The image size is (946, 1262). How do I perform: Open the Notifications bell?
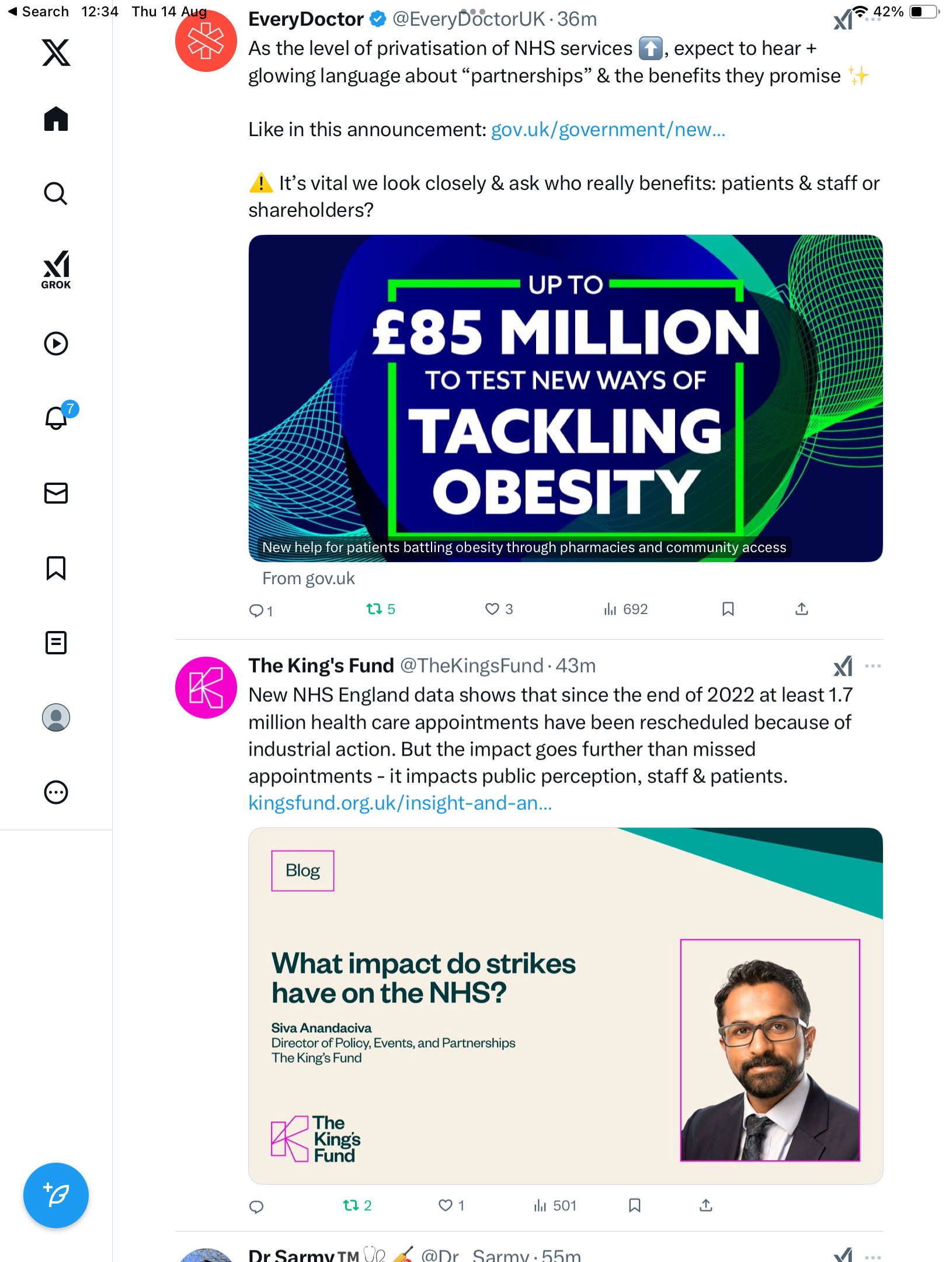coord(56,418)
